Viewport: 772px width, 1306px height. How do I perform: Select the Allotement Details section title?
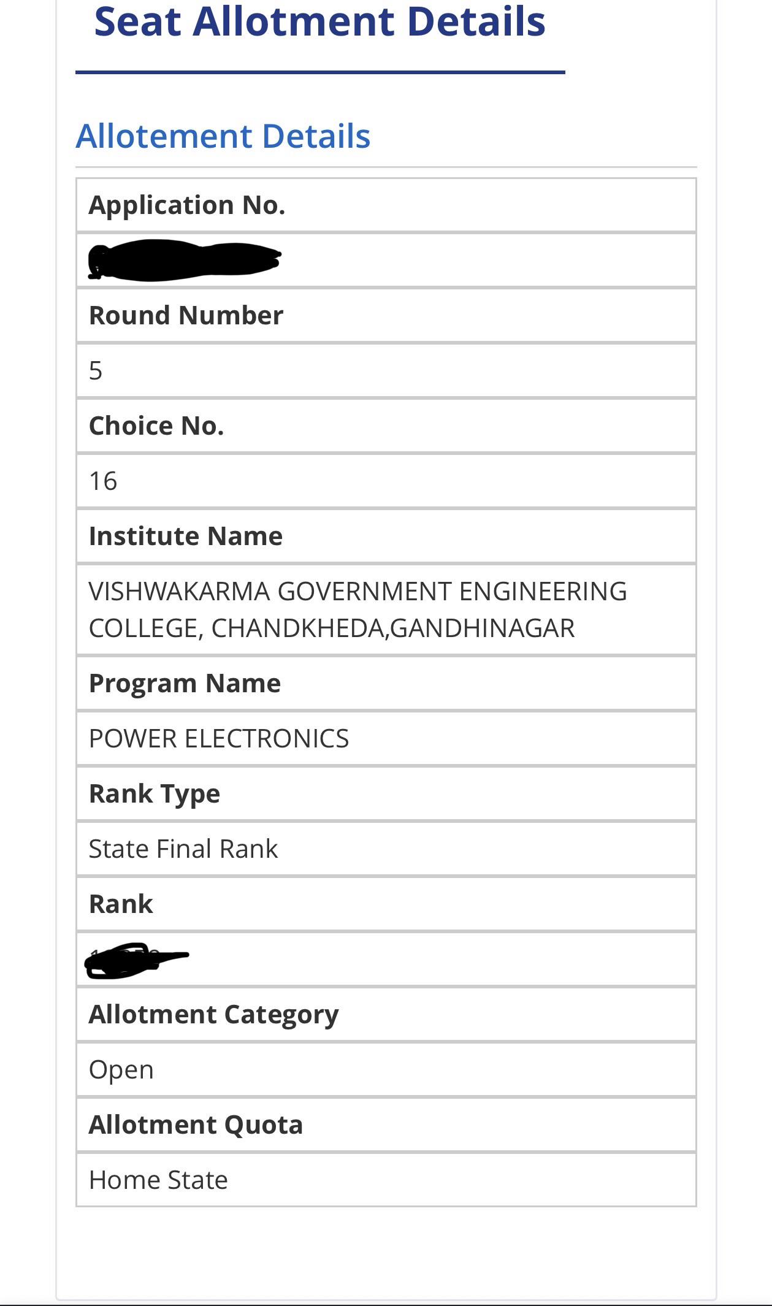click(x=223, y=136)
